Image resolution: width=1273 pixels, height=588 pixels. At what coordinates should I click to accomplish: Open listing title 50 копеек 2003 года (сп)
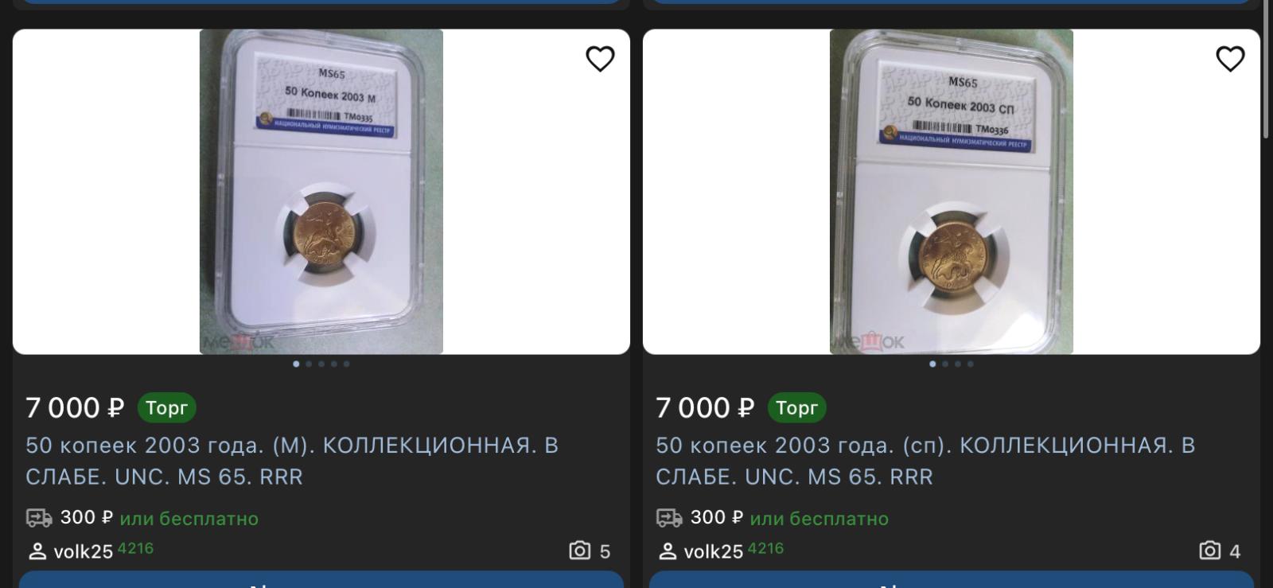coord(925,461)
